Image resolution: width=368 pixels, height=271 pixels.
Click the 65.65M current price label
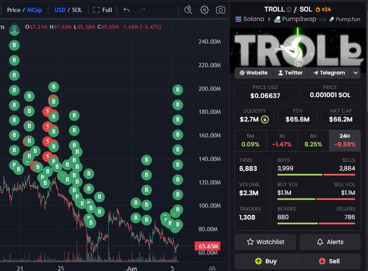click(x=208, y=246)
